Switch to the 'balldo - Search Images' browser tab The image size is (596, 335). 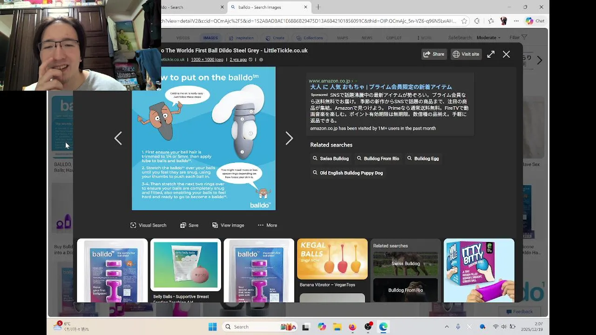click(x=268, y=7)
